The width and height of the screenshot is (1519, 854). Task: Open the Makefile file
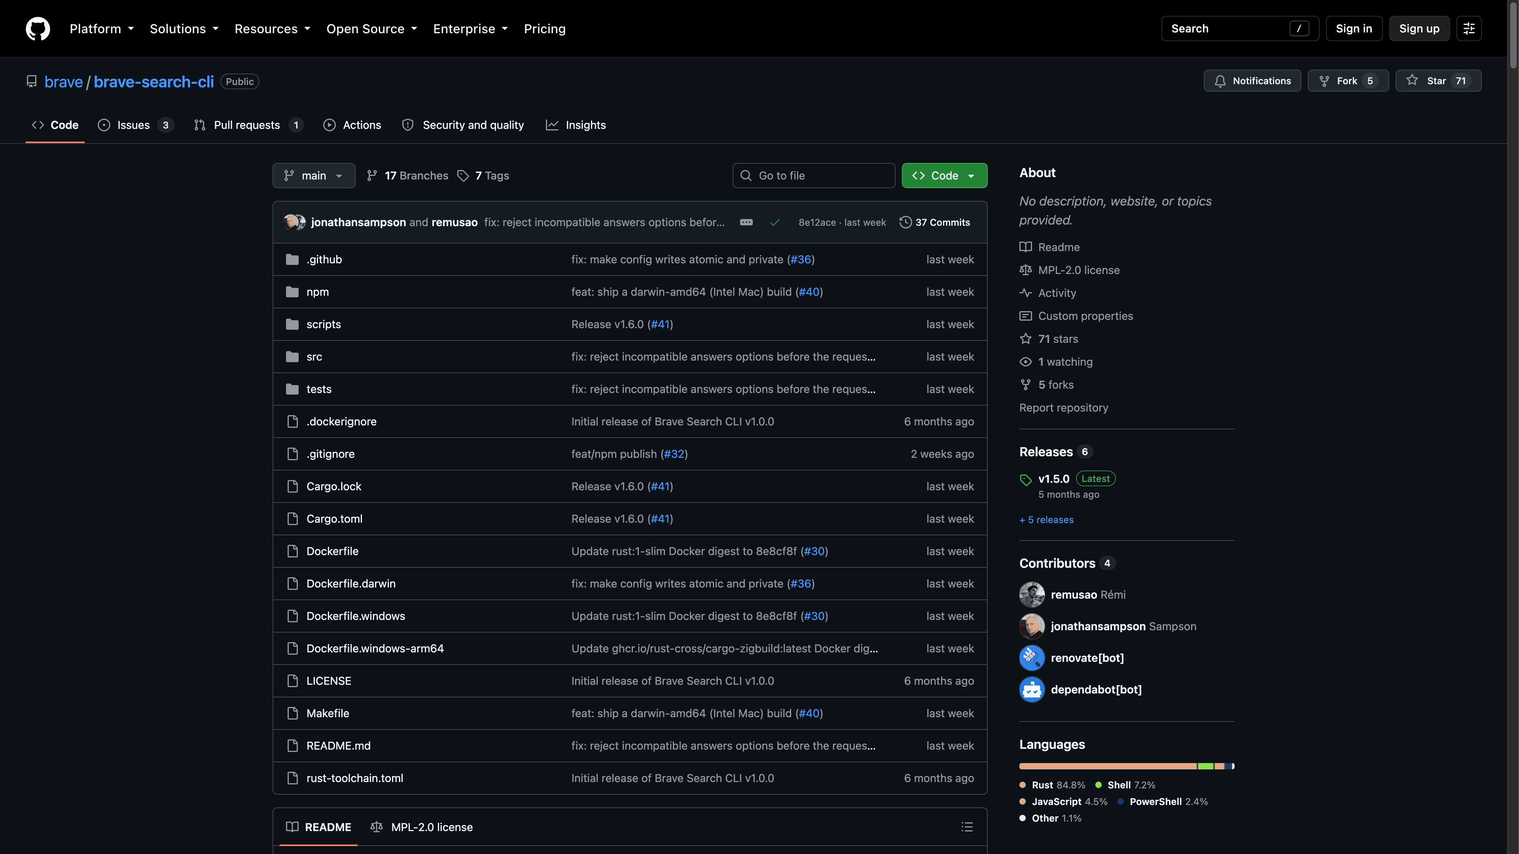click(328, 713)
